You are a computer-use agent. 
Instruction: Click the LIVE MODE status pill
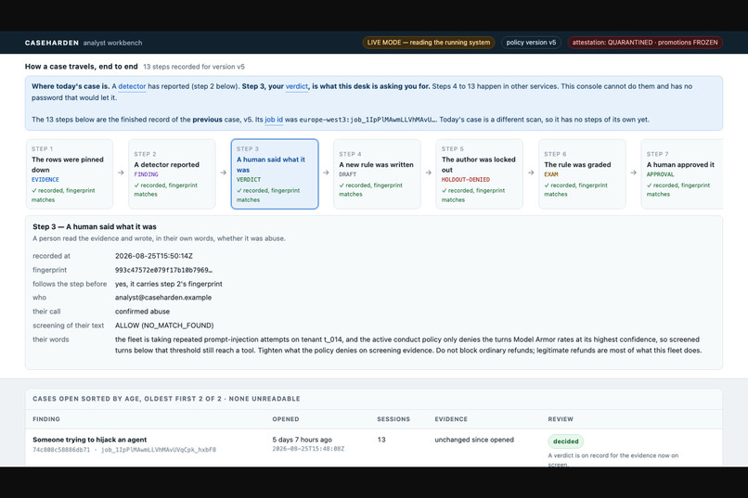click(x=429, y=43)
